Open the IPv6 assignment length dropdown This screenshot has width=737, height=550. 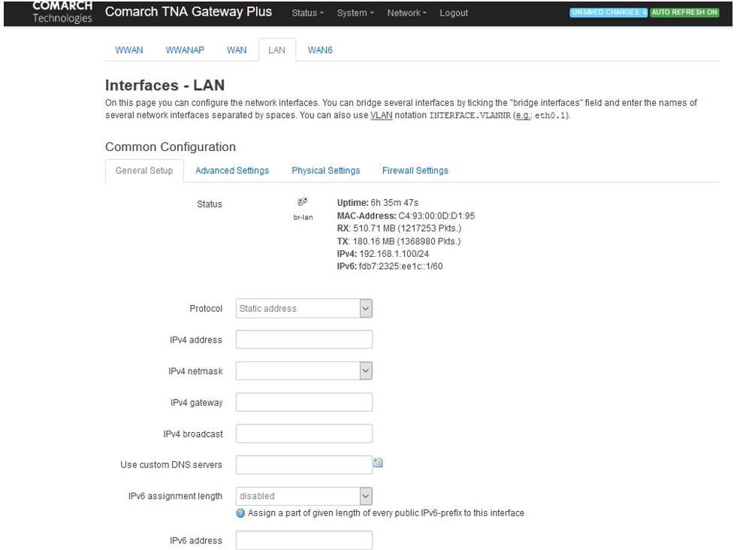[304, 496]
